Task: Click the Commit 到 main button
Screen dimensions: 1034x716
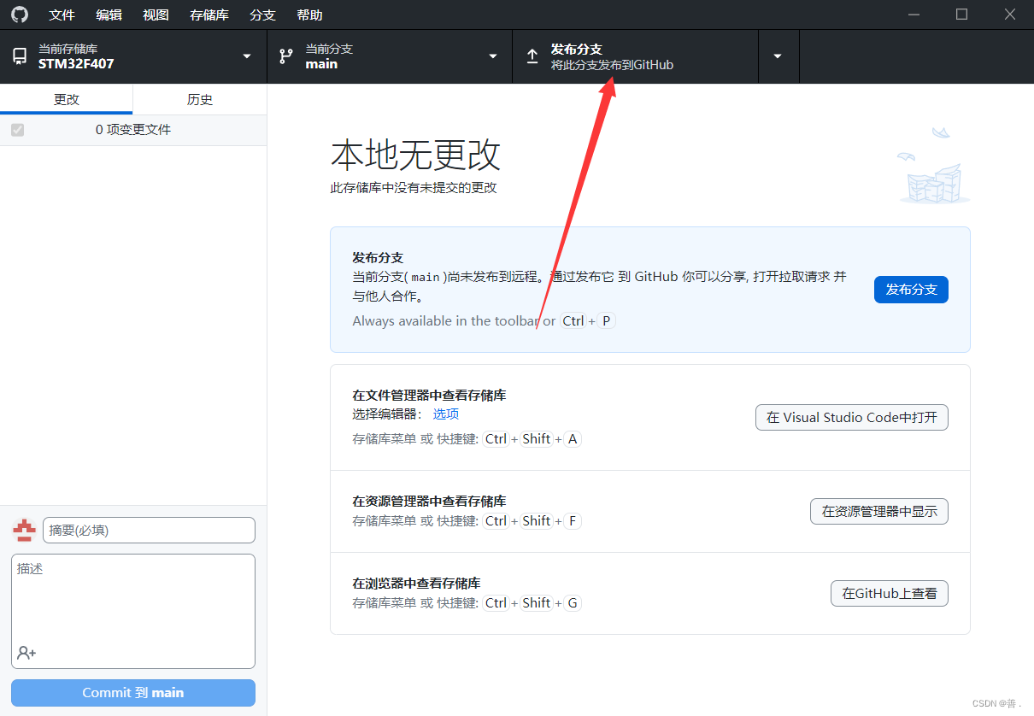Action: click(x=133, y=693)
